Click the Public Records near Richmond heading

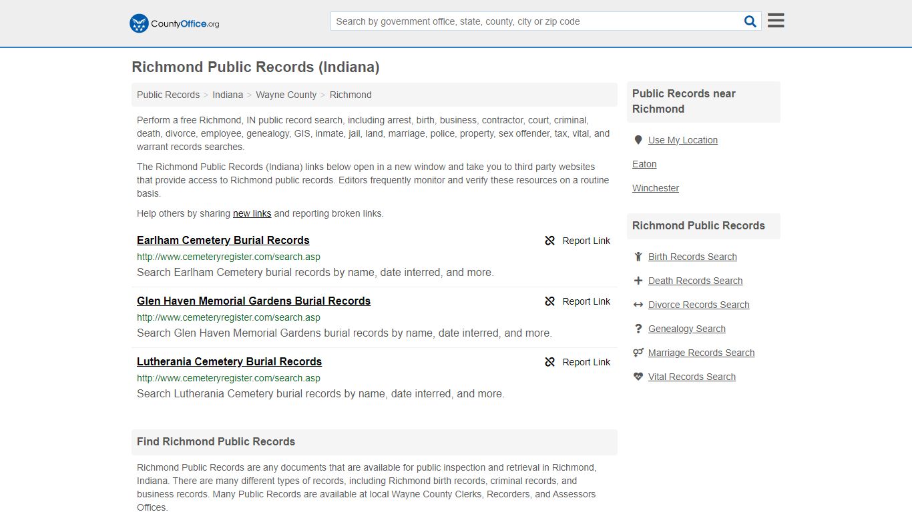pos(684,101)
